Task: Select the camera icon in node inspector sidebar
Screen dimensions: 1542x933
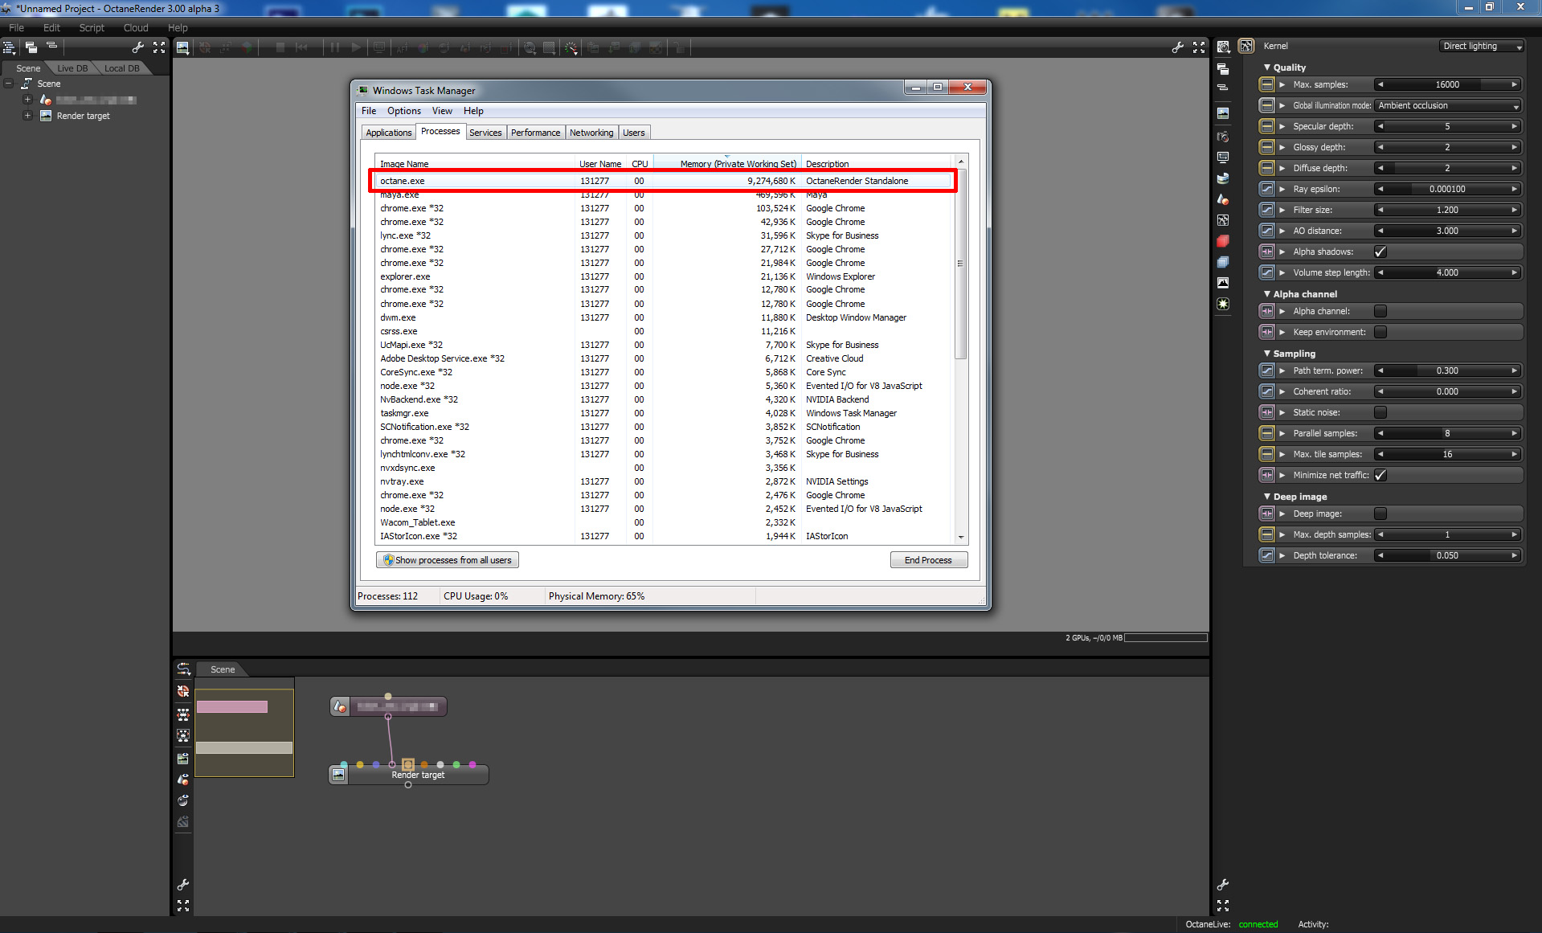Action: (1223, 137)
